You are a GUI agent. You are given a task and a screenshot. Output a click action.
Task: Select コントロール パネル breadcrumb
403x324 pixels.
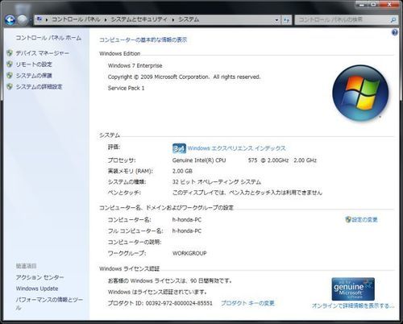[76, 19]
